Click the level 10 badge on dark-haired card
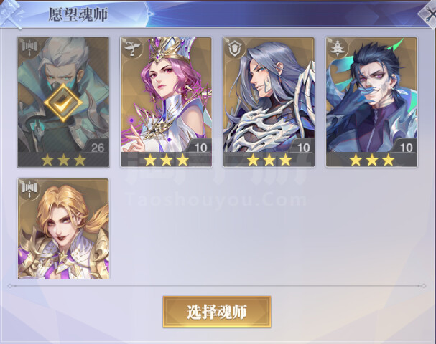 405,148
